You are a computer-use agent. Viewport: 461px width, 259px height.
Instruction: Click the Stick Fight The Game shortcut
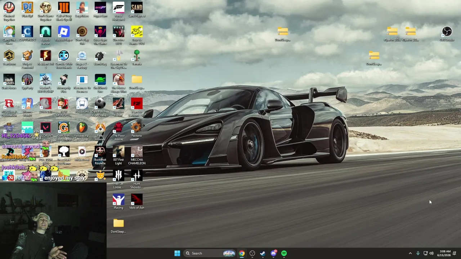coord(100,35)
